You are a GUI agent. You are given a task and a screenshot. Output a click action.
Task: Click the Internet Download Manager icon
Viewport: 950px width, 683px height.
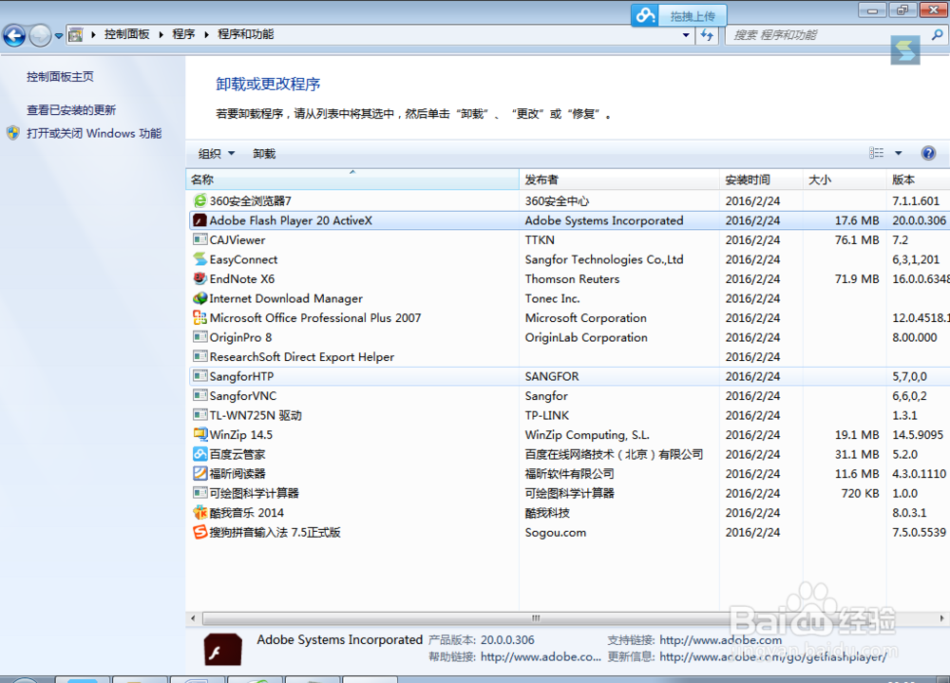(x=199, y=298)
